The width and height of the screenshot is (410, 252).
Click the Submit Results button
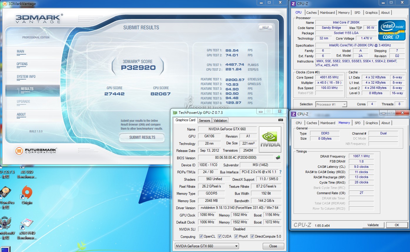142,137
